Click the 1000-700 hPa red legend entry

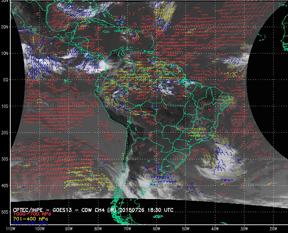tap(32, 214)
